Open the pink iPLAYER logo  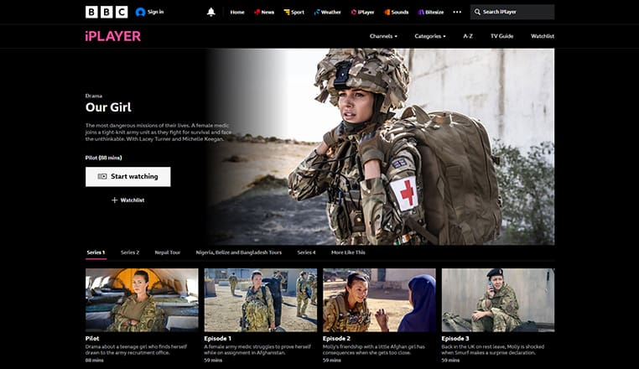tap(113, 36)
